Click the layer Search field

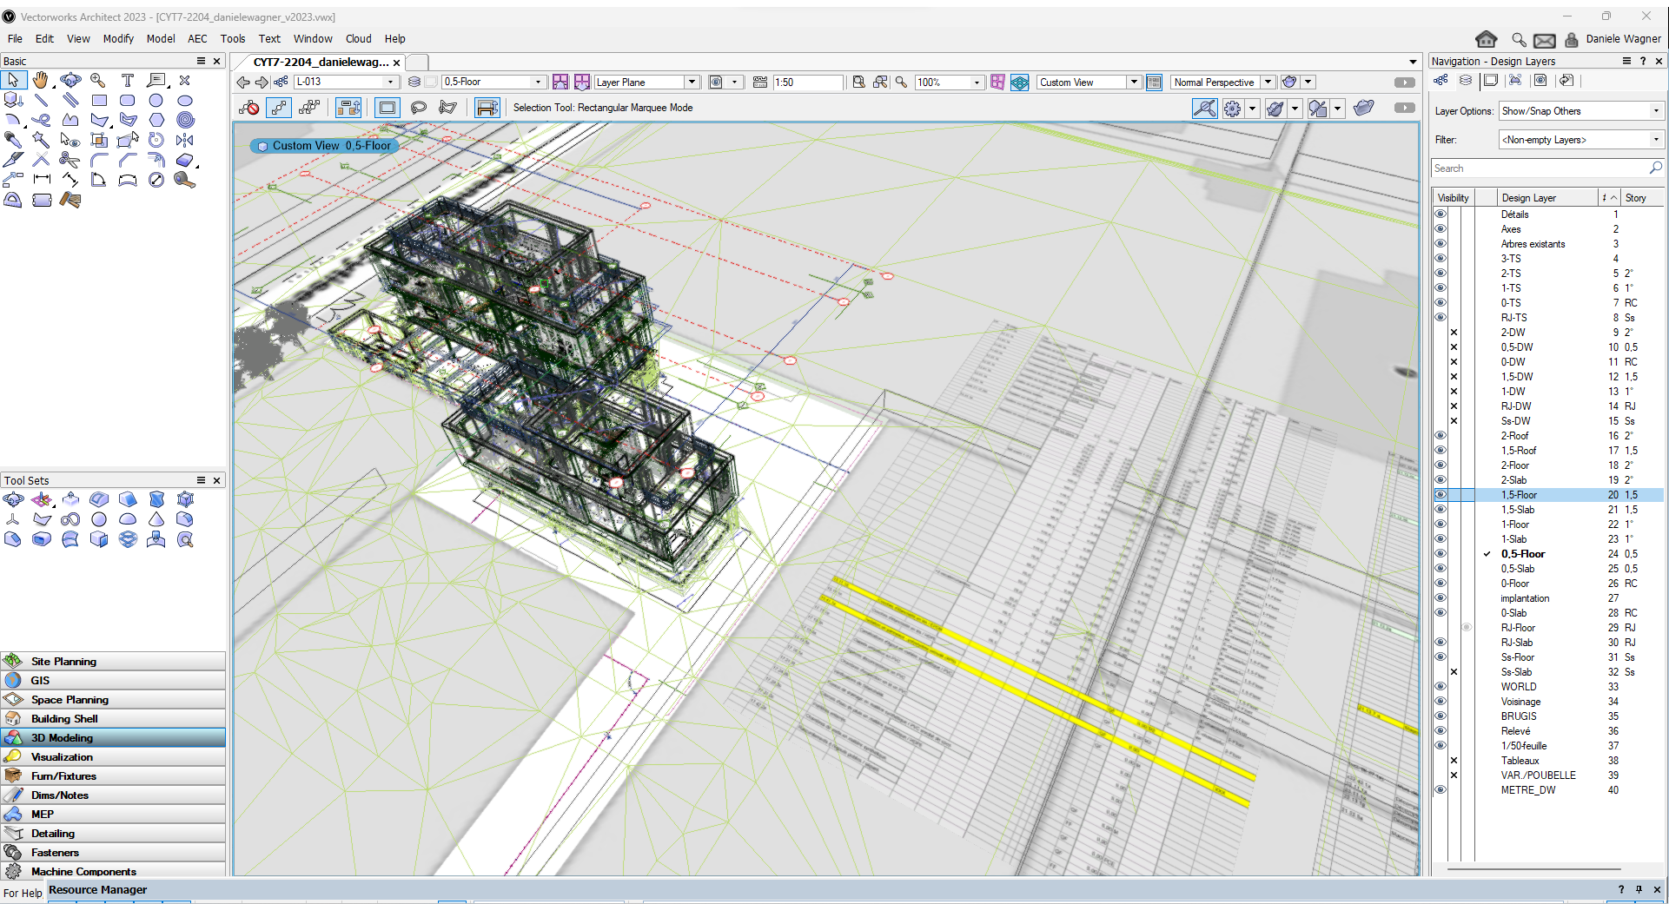tap(1540, 168)
